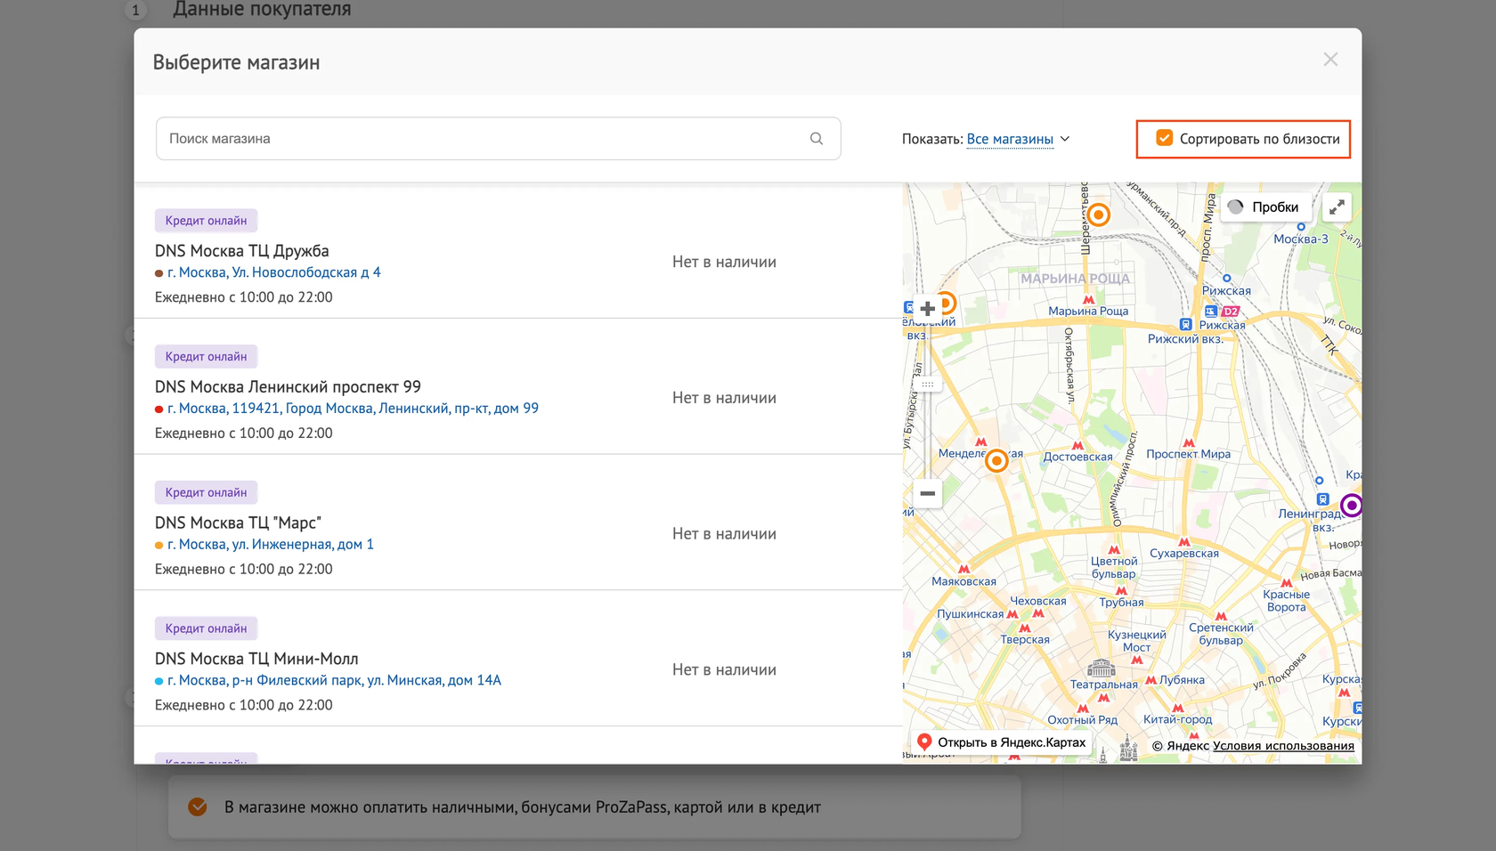Open the map in Яндекс.Картах

click(1002, 742)
